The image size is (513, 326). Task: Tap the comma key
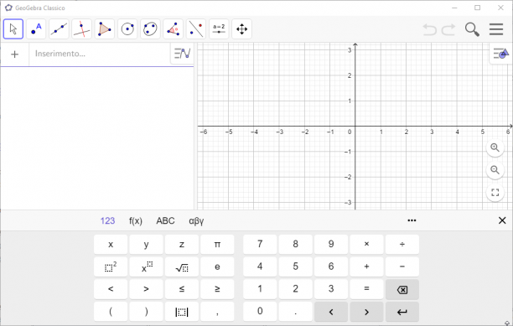tap(217, 312)
